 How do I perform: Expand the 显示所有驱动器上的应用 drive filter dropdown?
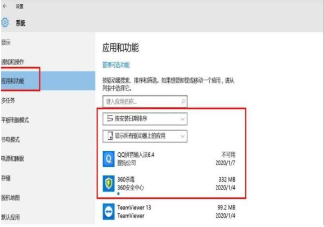144,135
